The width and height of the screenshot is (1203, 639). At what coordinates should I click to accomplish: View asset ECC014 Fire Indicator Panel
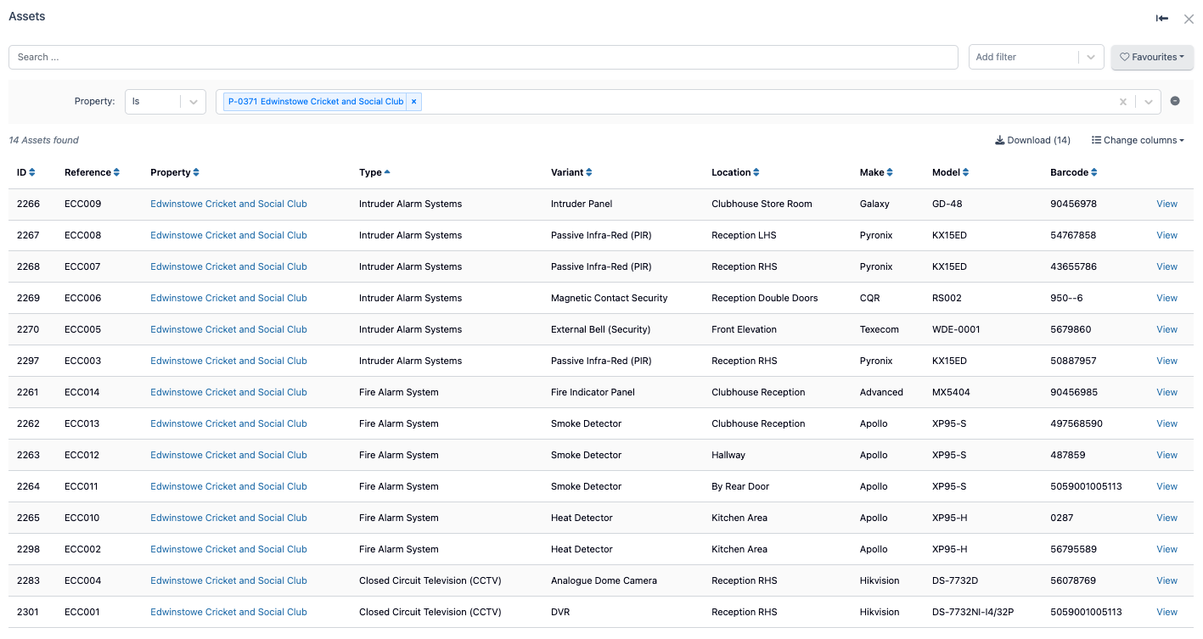point(1166,392)
